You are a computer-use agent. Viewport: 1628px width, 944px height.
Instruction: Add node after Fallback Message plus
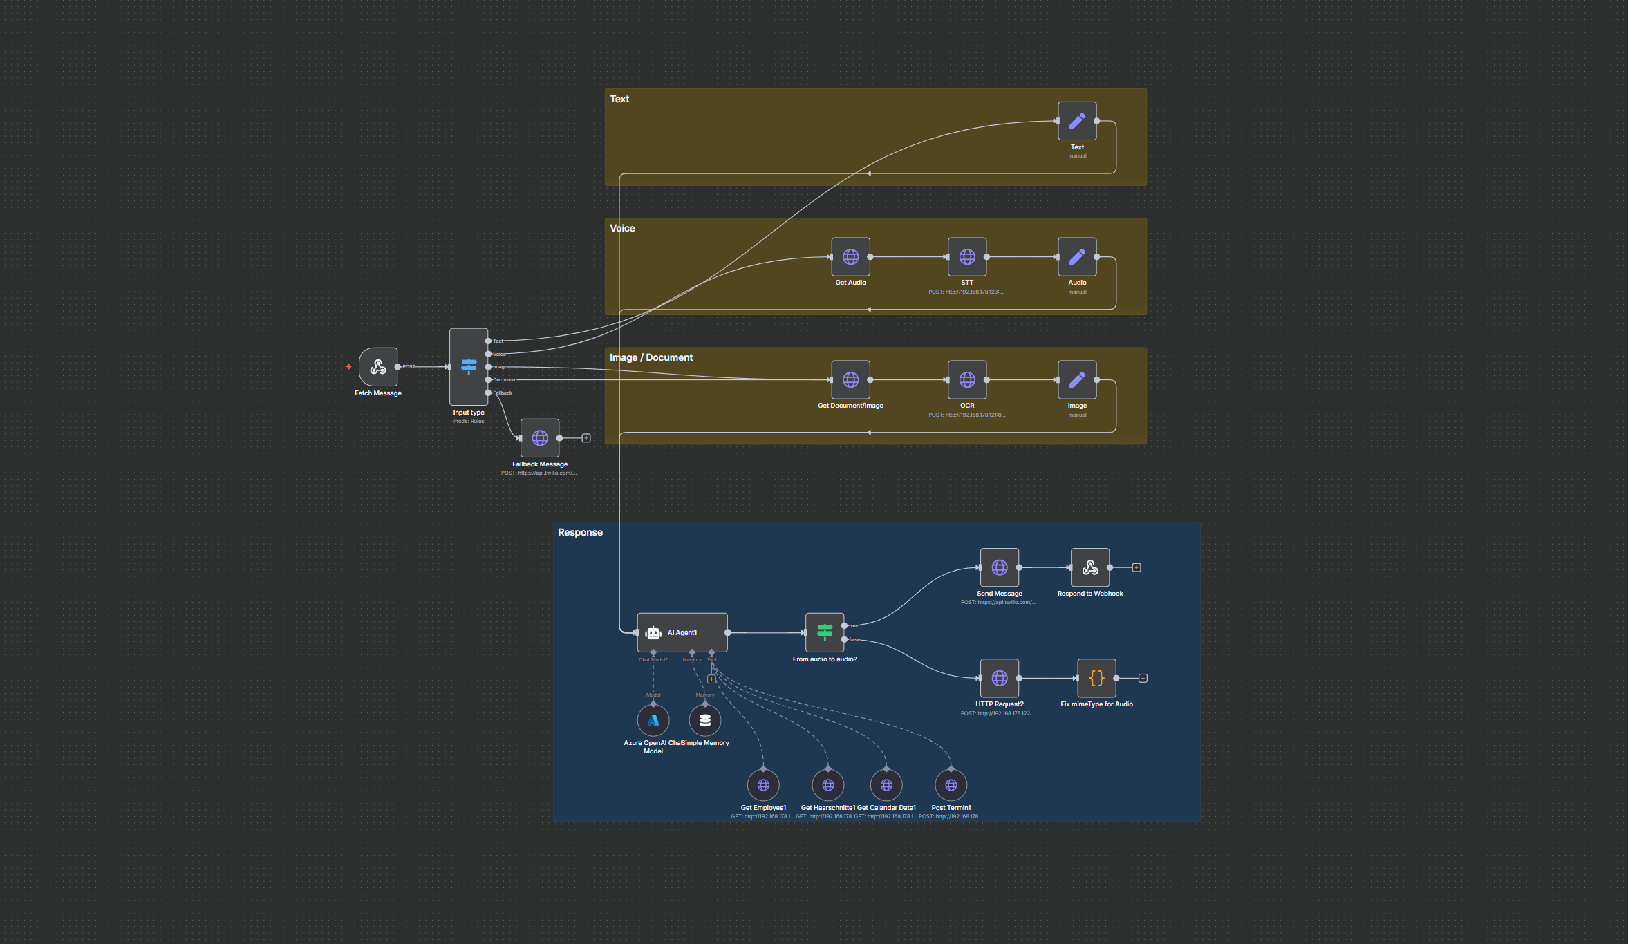click(x=586, y=438)
